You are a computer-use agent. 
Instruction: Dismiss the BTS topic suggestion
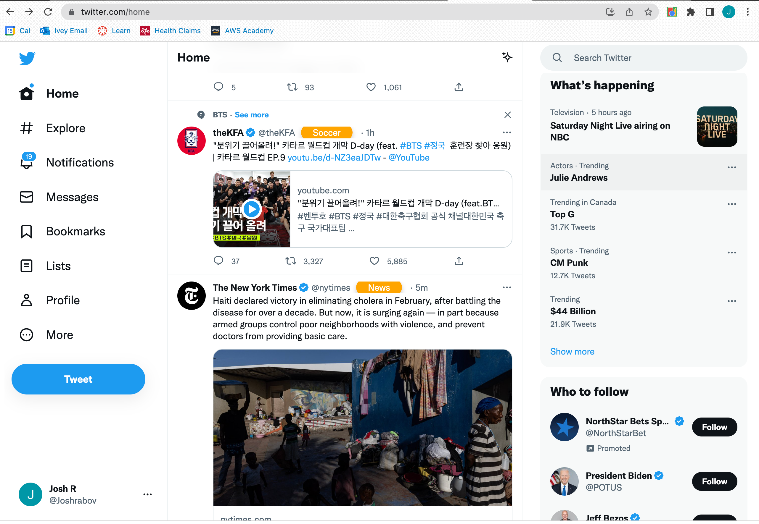(x=507, y=114)
